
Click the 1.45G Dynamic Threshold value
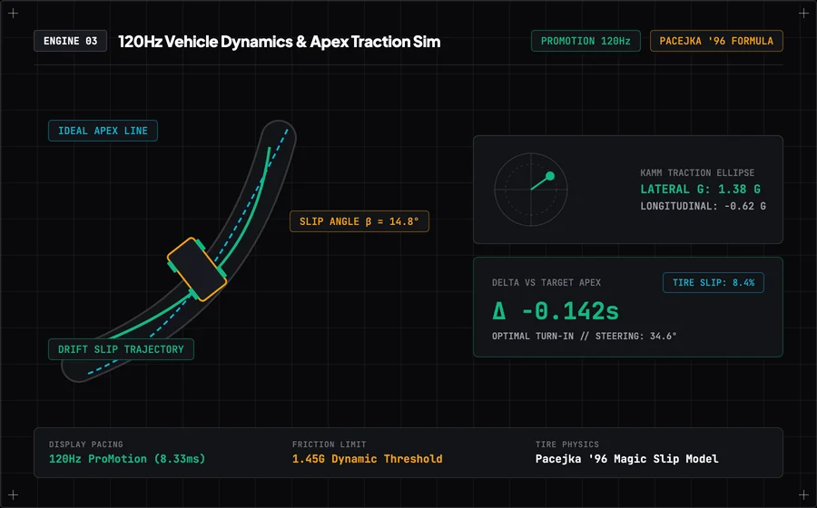click(x=368, y=459)
